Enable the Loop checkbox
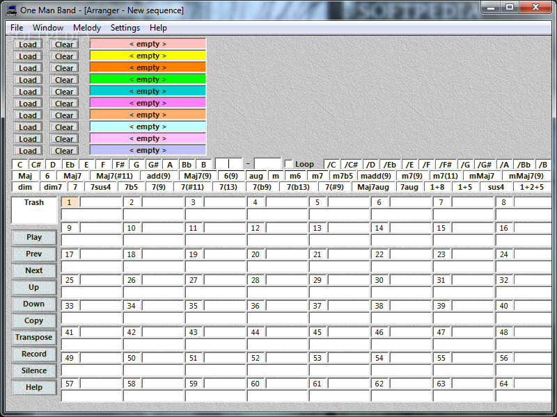Image resolution: width=557 pixels, height=417 pixels. (x=289, y=164)
